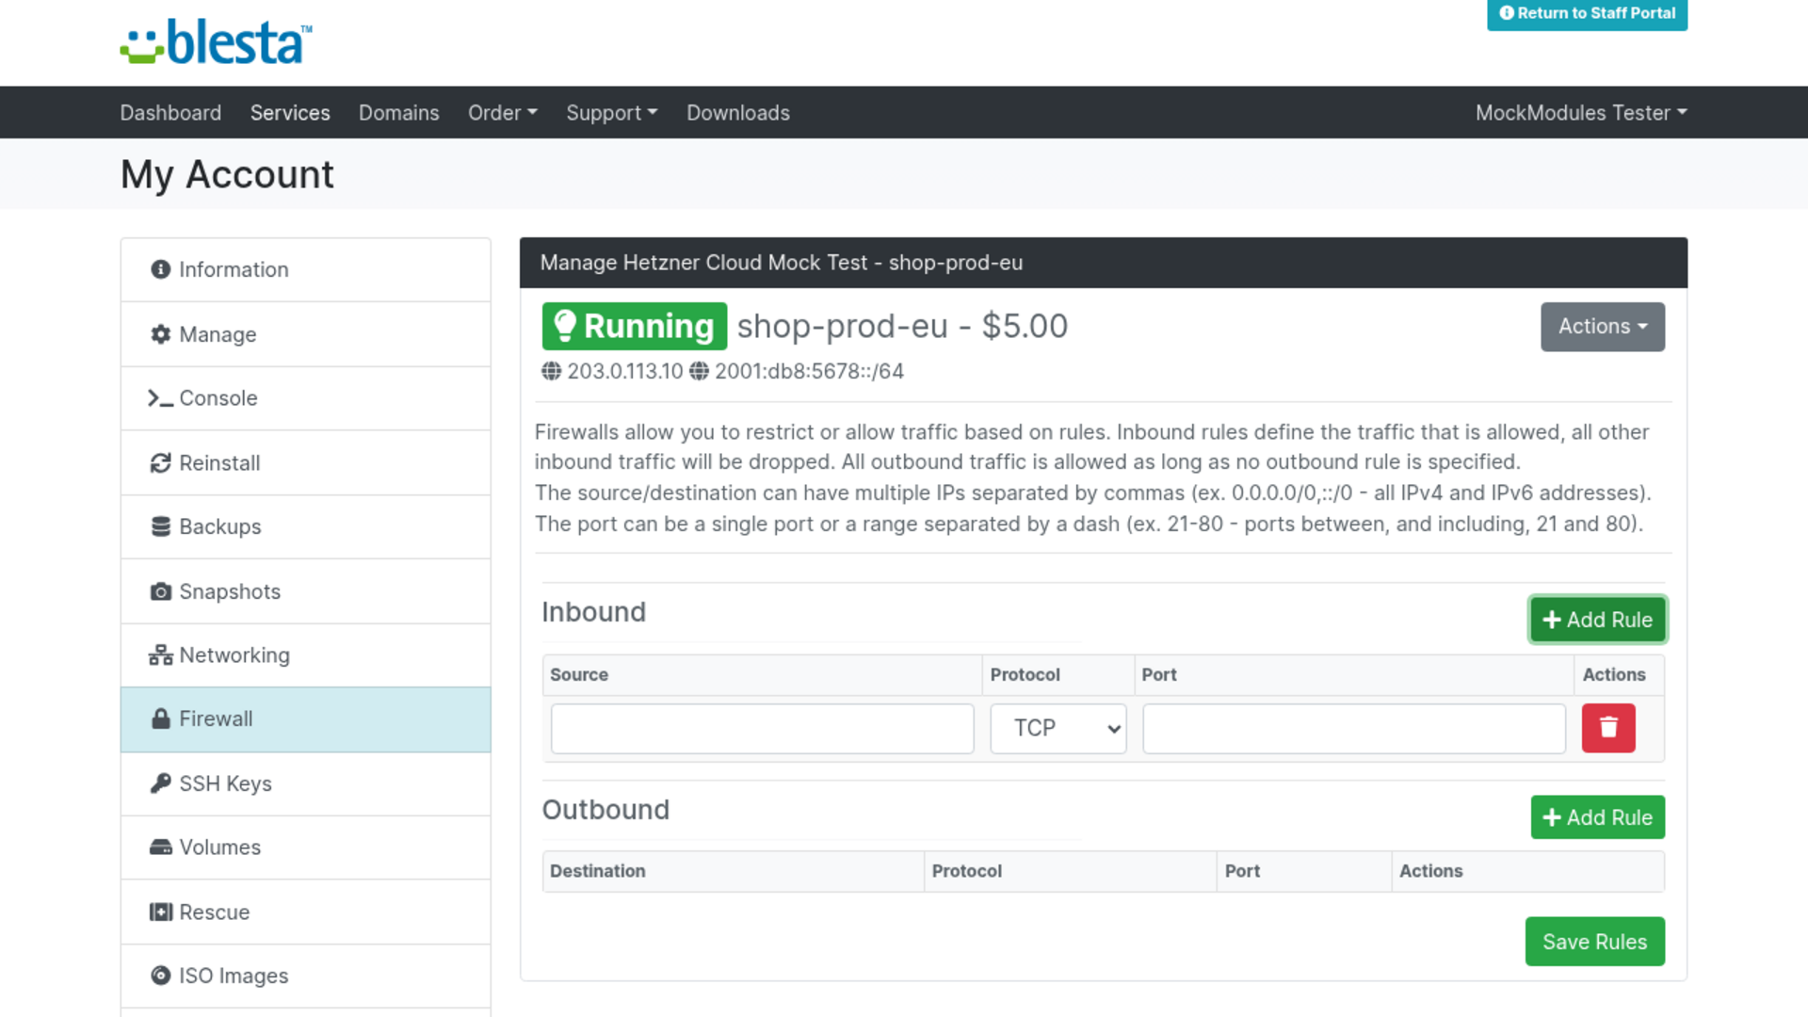This screenshot has width=1808, height=1017.
Task: Focus the inbound Source input field
Action: pyautogui.click(x=763, y=729)
